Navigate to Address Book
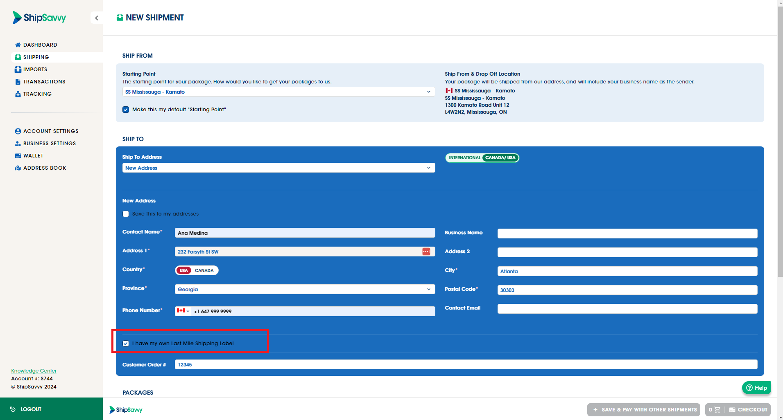This screenshot has width=783, height=420. click(45, 168)
